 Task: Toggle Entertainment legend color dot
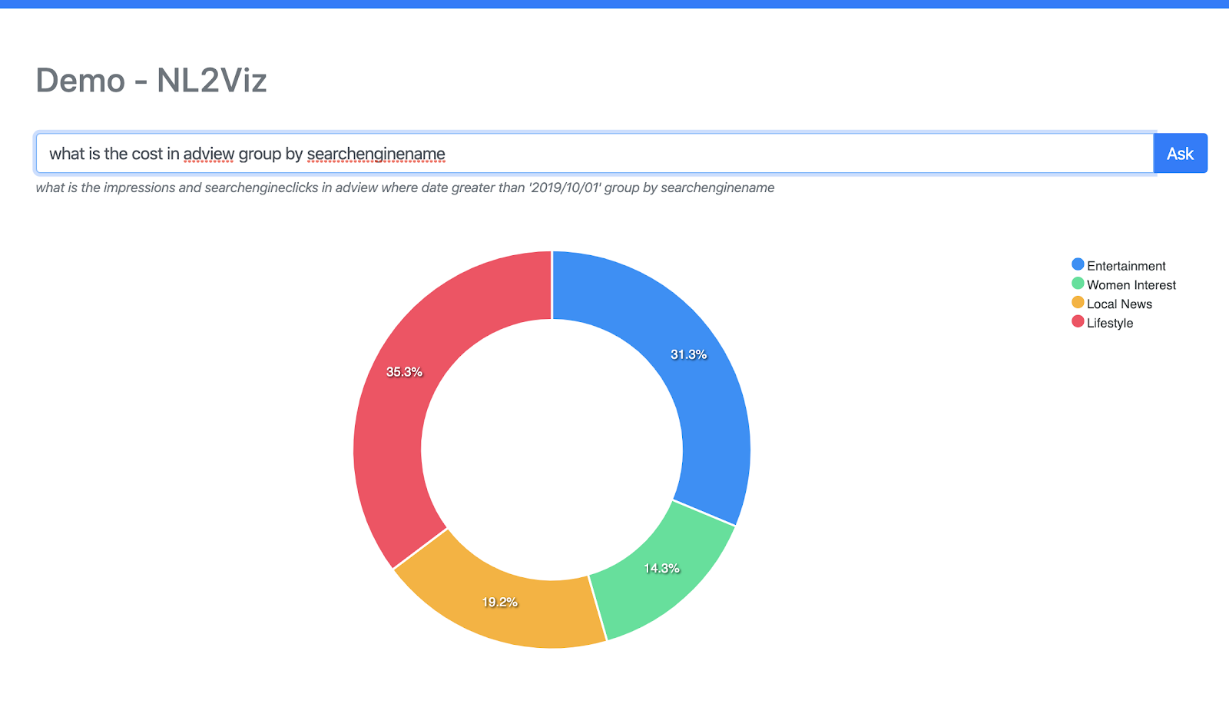(1078, 264)
